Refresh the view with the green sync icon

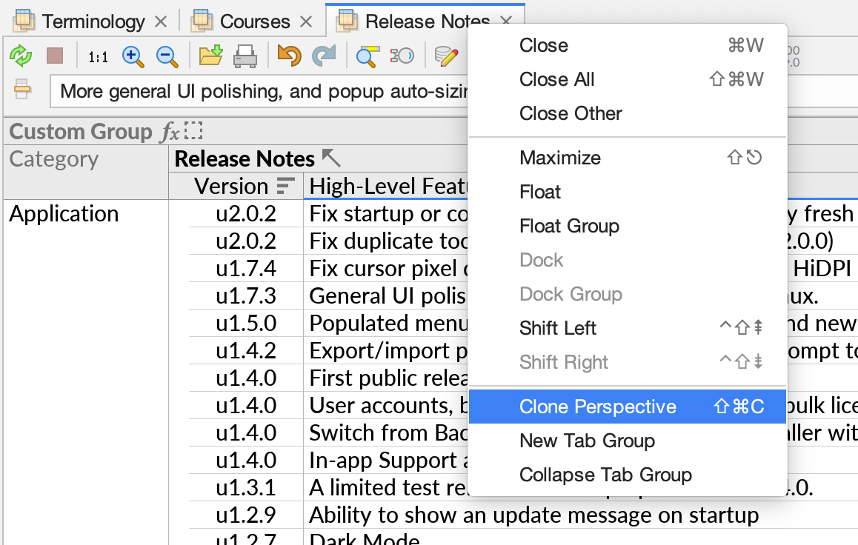pyautogui.click(x=21, y=56)
